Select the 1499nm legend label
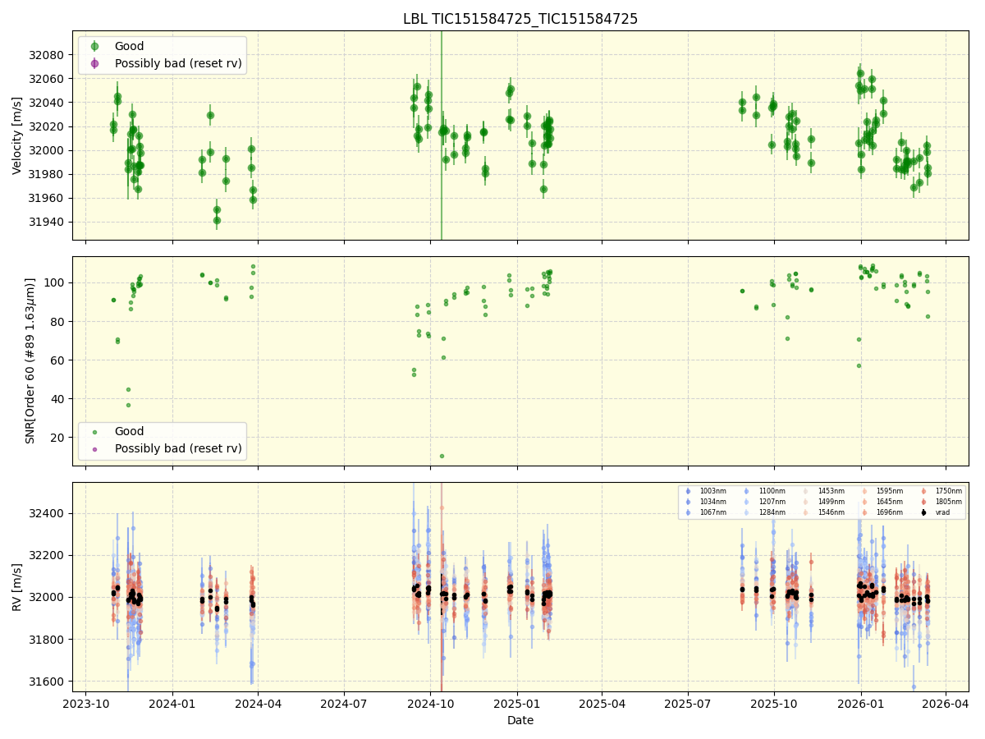Screen dimensions: 985x739 point(832,502)
